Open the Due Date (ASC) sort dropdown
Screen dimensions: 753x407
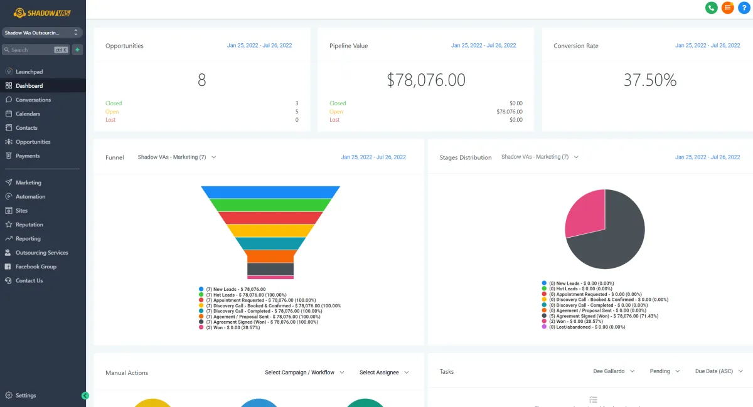coord(719,371)
